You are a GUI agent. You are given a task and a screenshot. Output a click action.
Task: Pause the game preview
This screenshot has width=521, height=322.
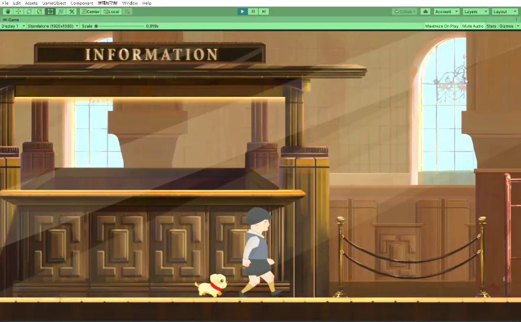[253, 11]
